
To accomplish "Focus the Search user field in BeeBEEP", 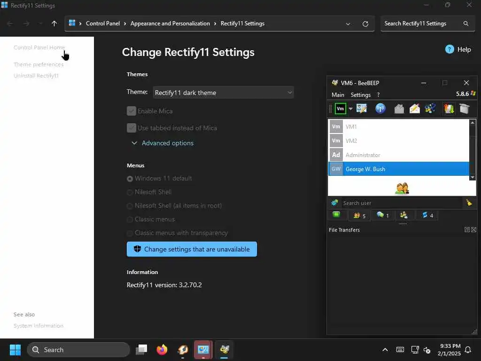I will (402, 203).
